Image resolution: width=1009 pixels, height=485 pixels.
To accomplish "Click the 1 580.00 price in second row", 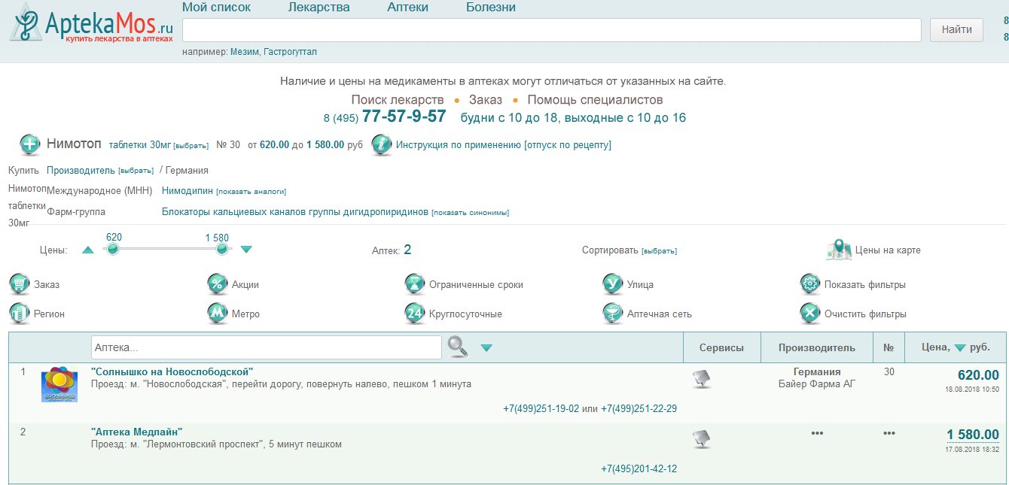I will (973, 435).
